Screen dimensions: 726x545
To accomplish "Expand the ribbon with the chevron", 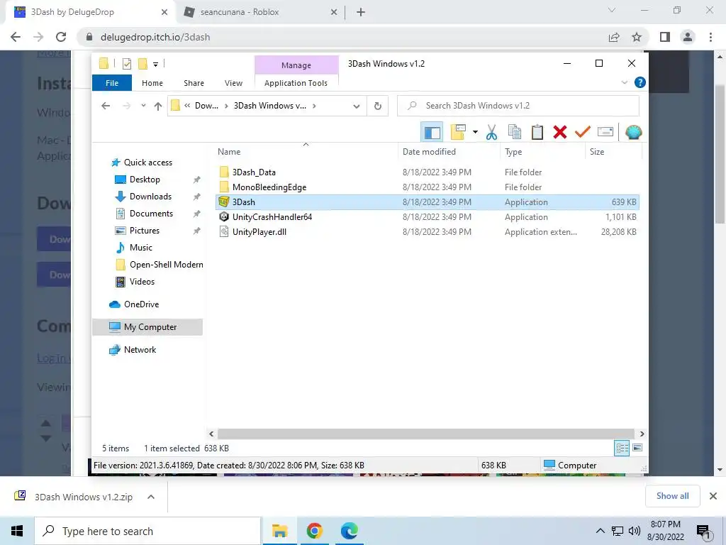I will [624, 82].
